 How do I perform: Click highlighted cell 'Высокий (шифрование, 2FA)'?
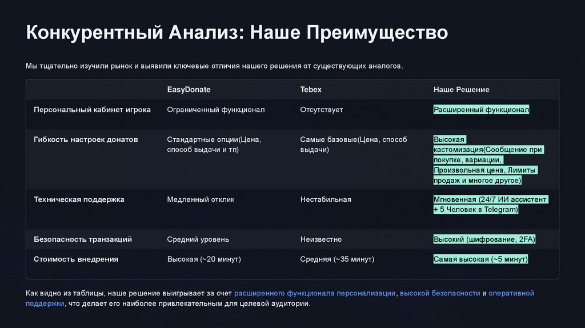[x=484, y=239]
